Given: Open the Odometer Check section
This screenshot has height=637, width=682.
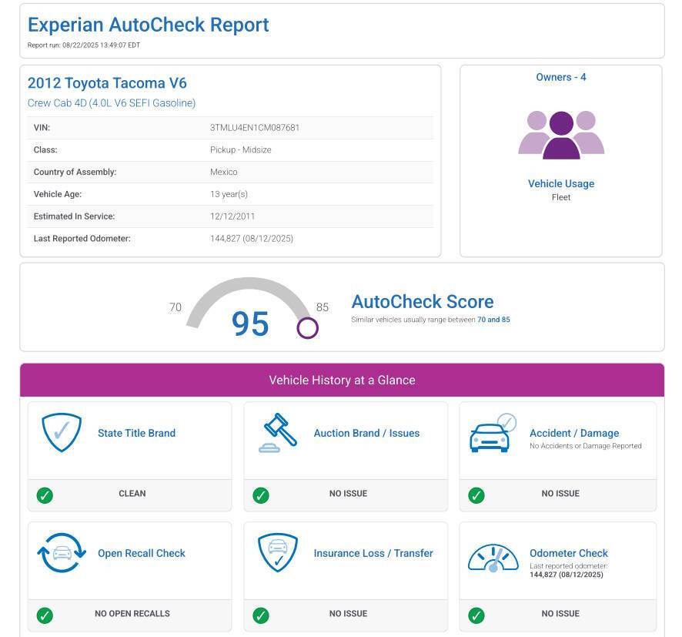Looking at the screenshot, I should coord(569,553).
